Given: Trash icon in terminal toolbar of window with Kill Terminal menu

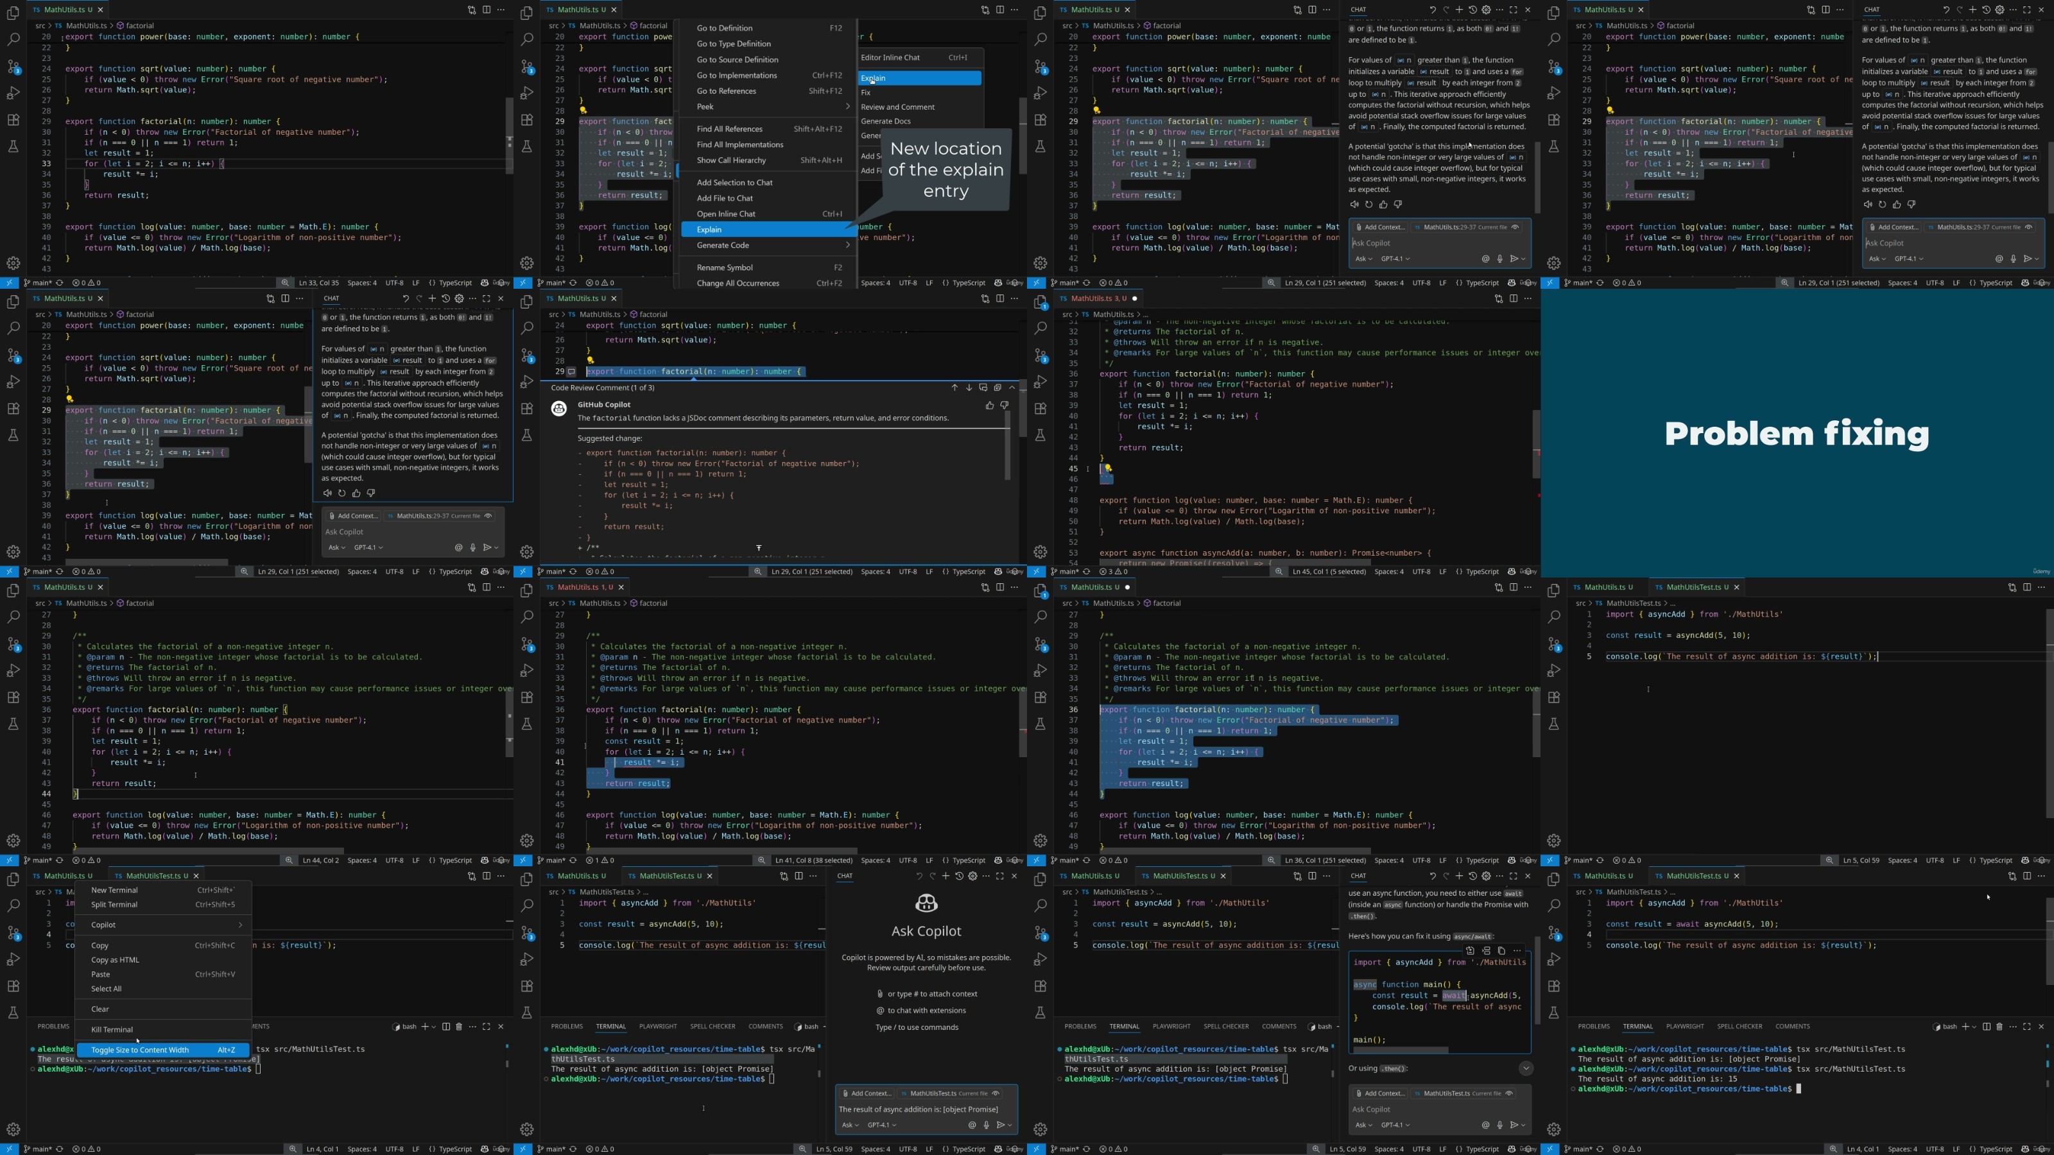Looking at the screenshot, I should [458, 1027].
